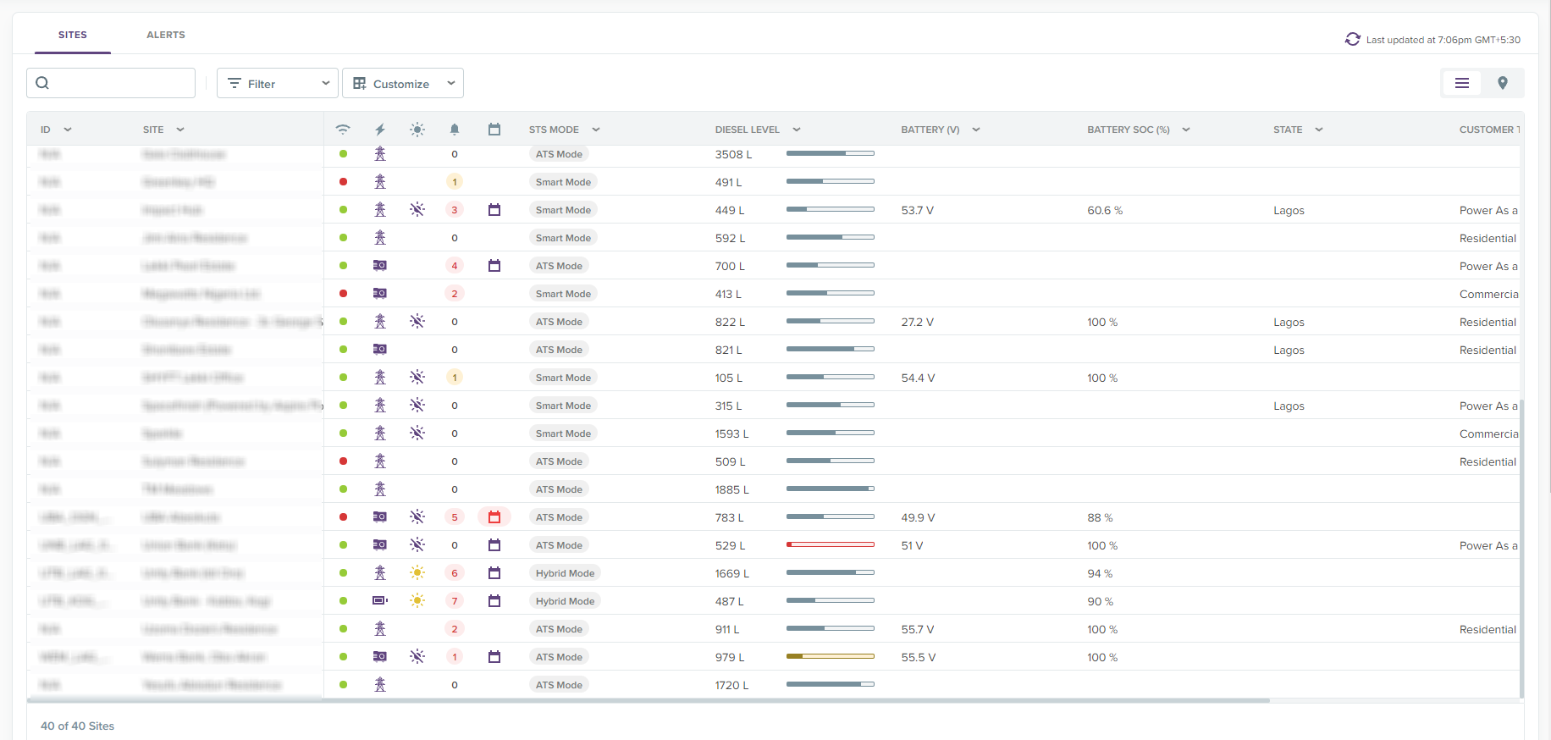
Task: Click solar off icon in 449 L row
Action: [x=417, y=210]
